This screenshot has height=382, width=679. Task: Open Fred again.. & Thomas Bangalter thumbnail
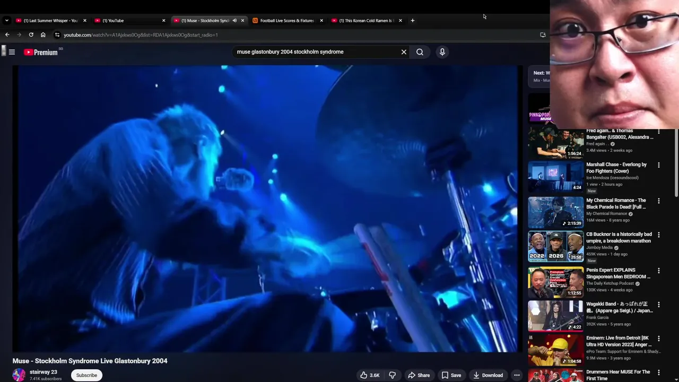[555, 143]
